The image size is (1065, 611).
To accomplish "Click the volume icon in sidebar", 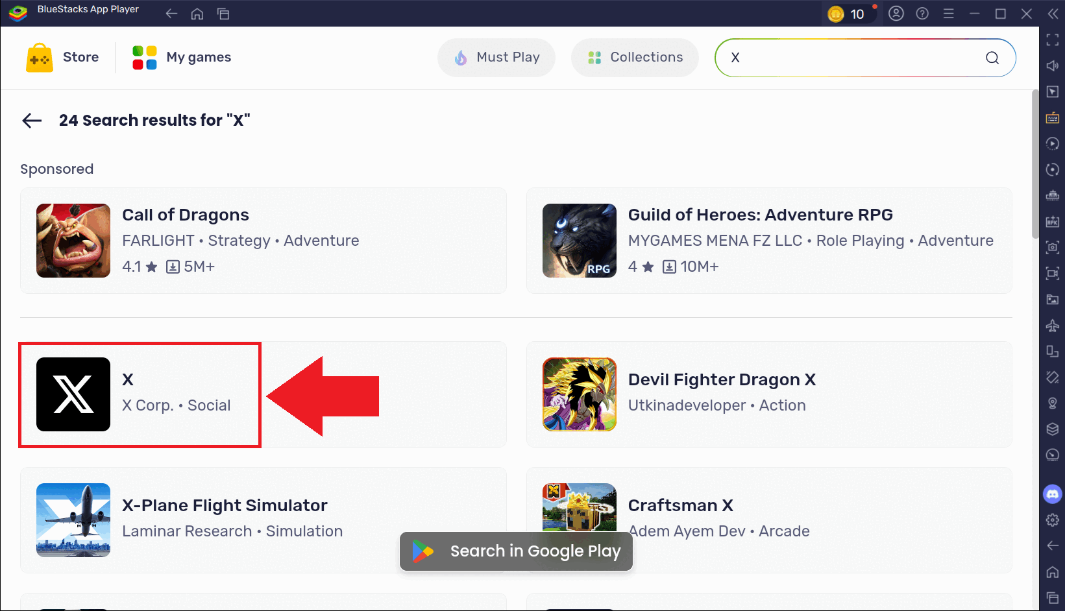I will pos(1052,66).
